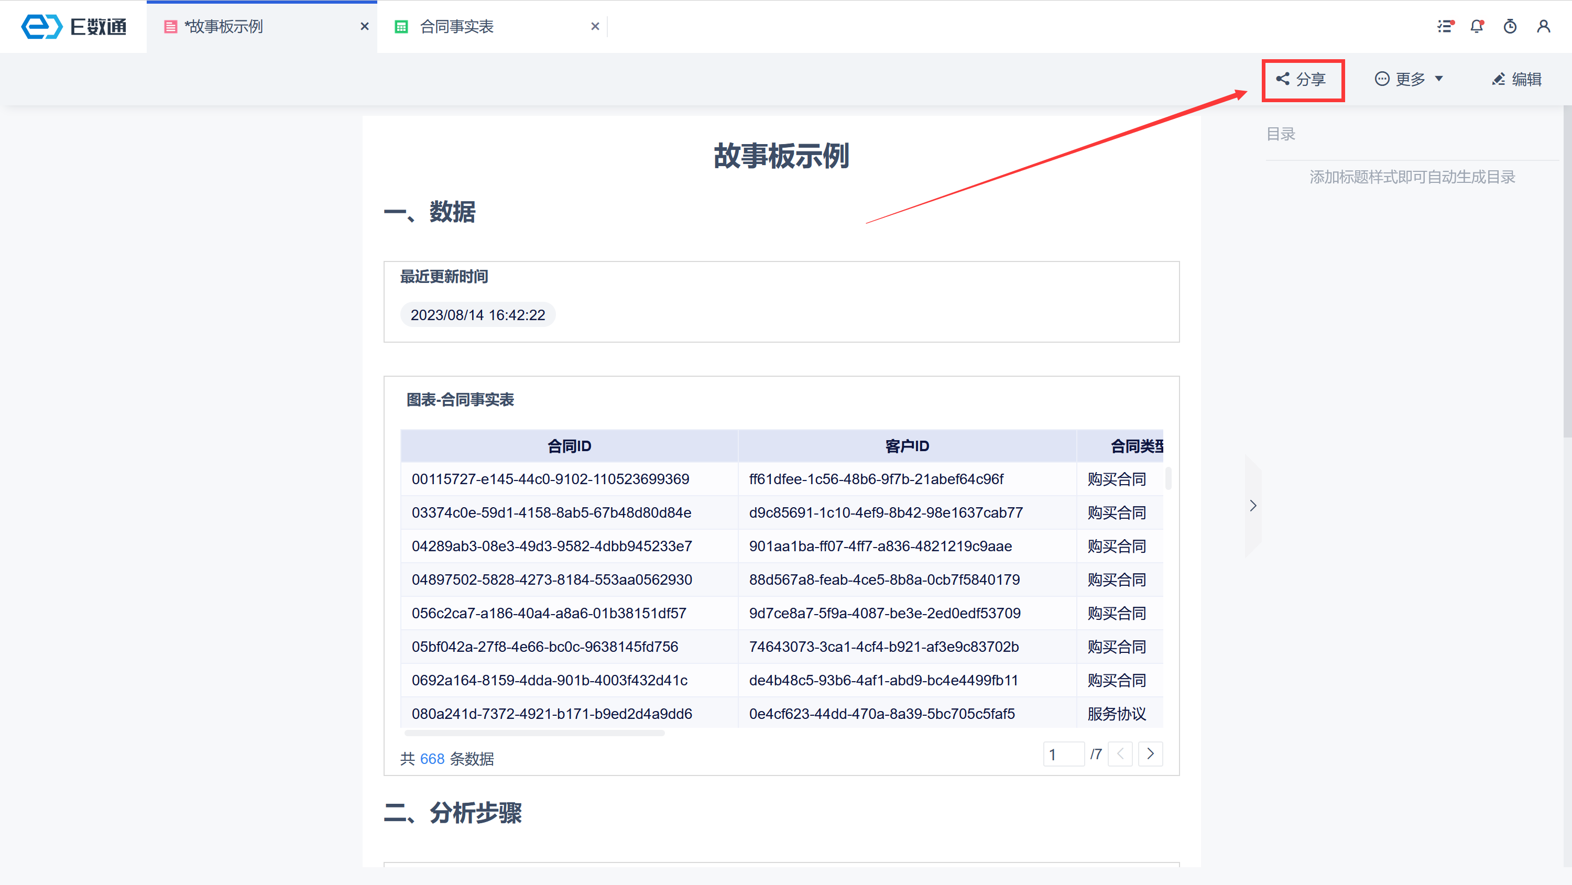Click the timer clock icon
The image size is (1572, 885).
pos(1510,26)
